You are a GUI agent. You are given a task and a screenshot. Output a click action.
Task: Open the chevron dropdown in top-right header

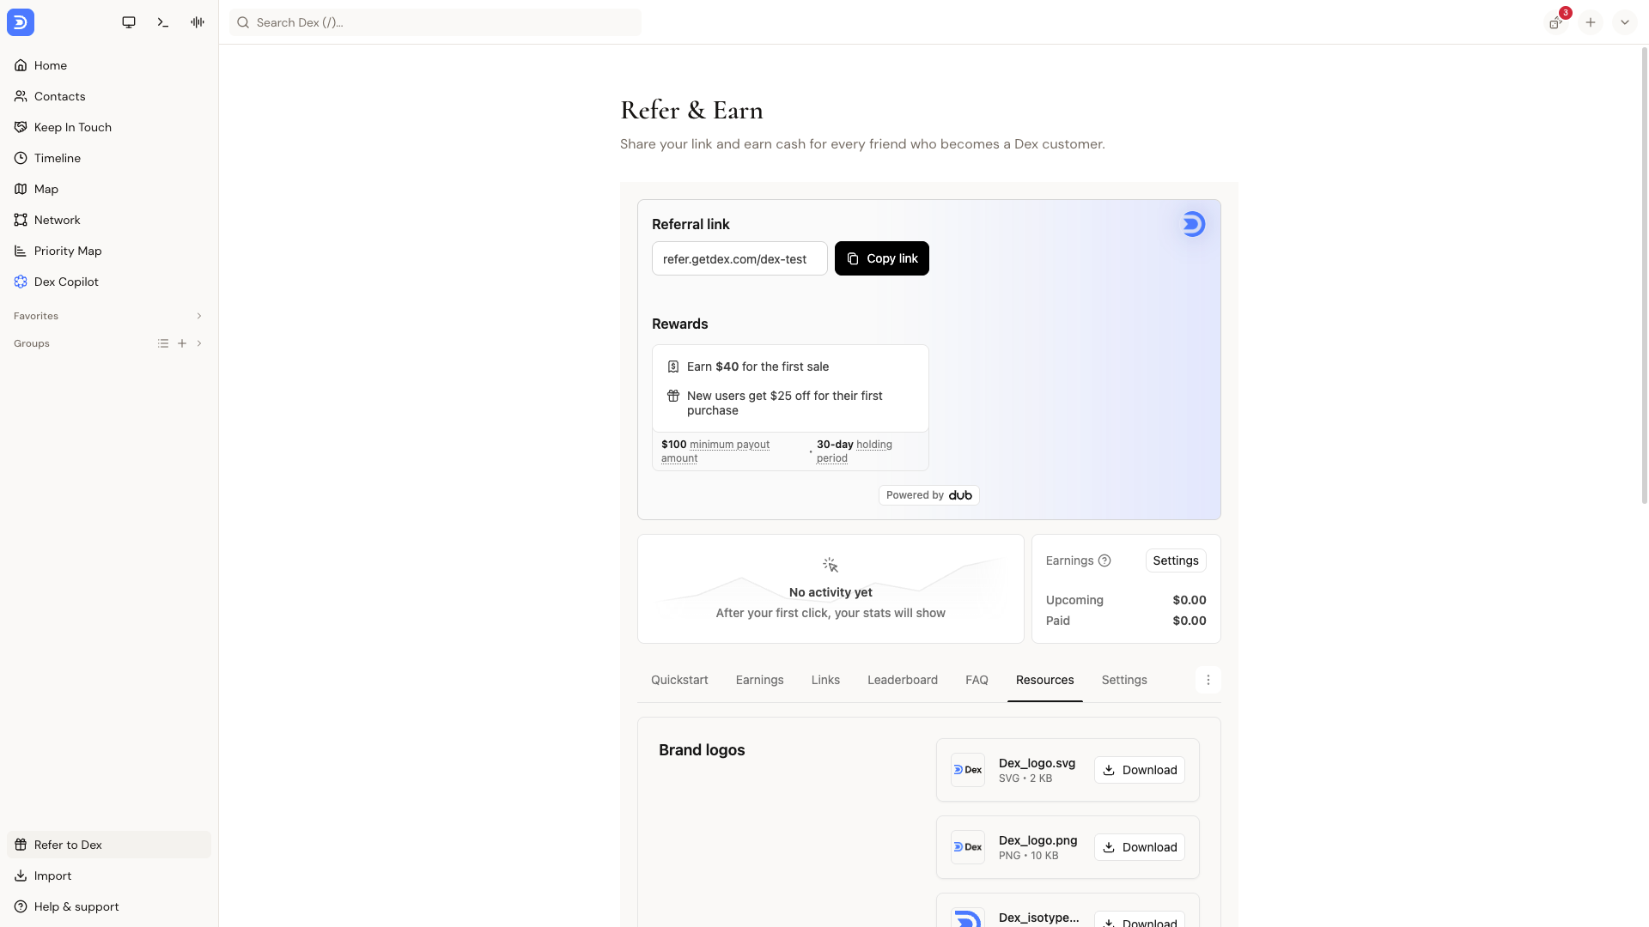coord(1625,22)
